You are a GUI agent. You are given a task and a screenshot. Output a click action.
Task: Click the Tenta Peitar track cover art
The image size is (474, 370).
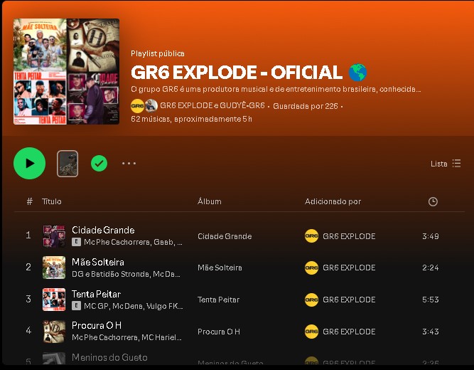(54, 300)
